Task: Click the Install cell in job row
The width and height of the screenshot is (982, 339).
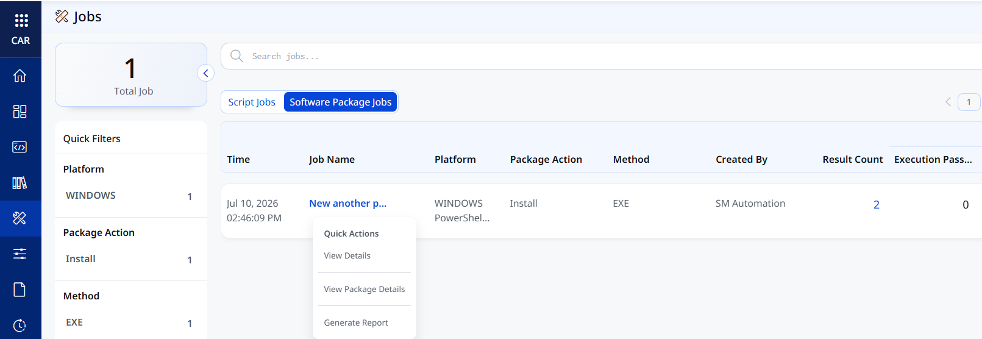Action: [524, 203]
